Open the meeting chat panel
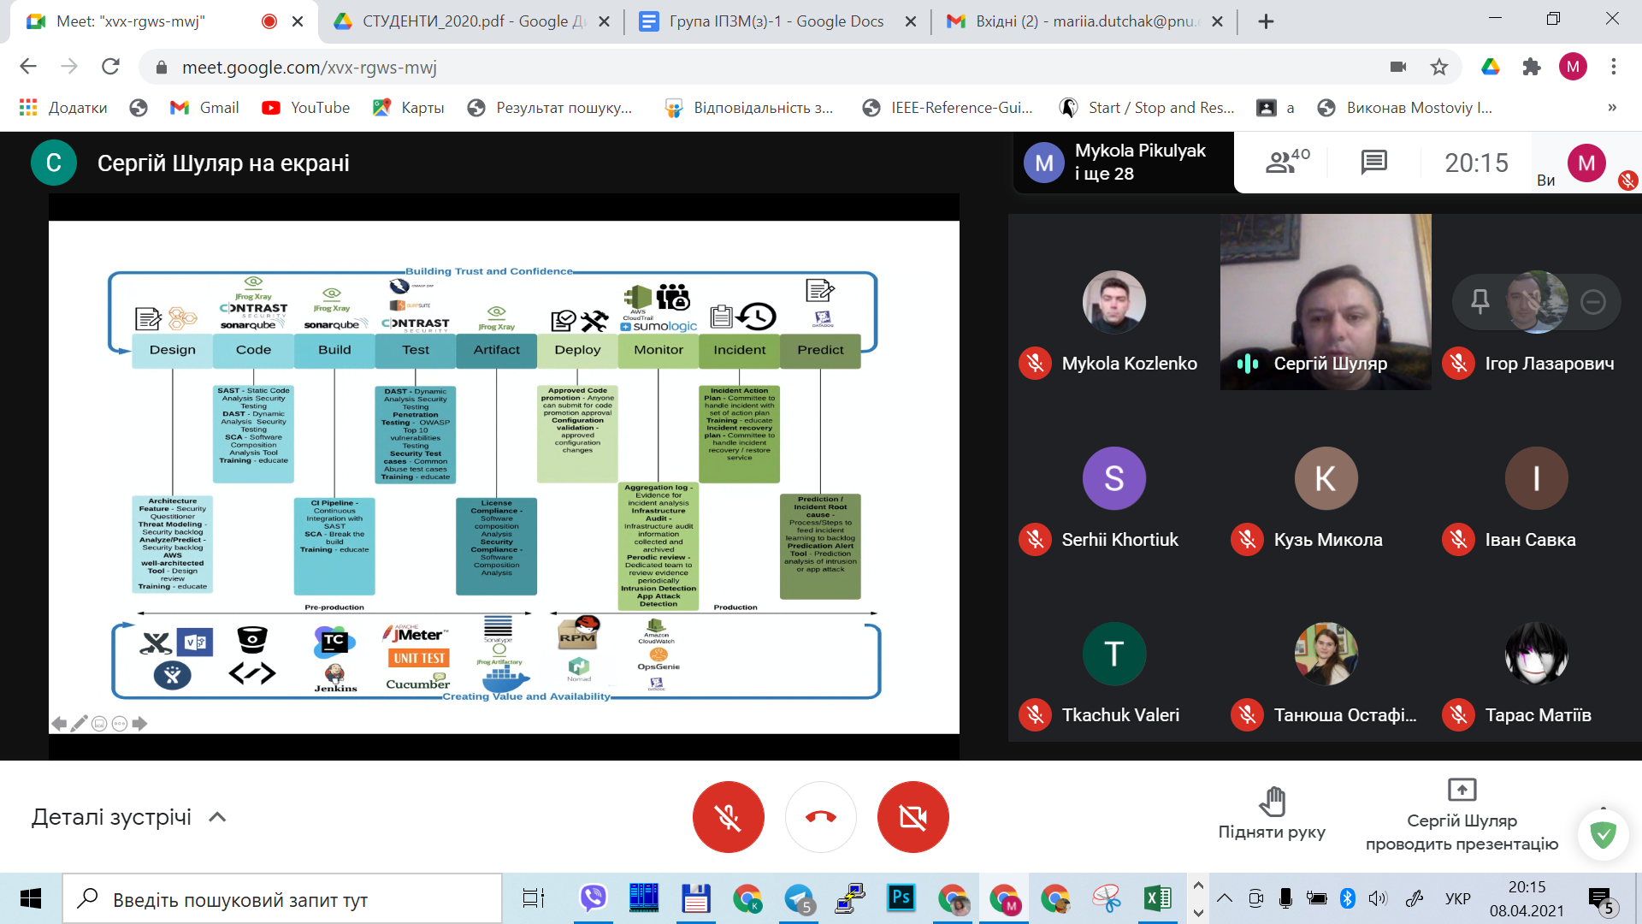The image size is (1642, 924). coord(1373,162)
